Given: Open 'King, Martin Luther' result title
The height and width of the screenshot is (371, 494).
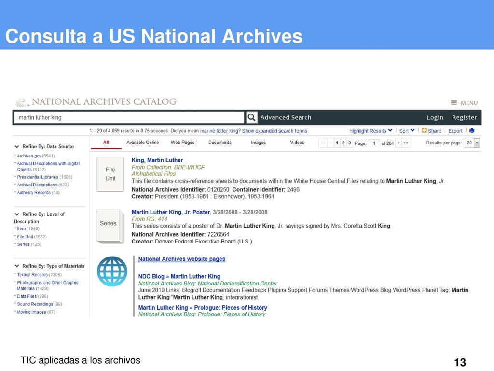Looking at the screenshot, I should click(x=157, y=160).
